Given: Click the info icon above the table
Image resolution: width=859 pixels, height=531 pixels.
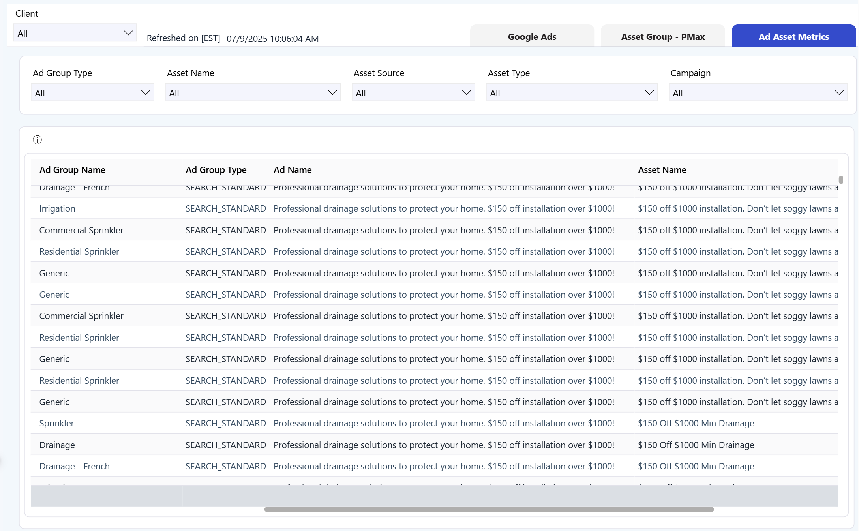Looking at the screenshot, I should (37, 140).
